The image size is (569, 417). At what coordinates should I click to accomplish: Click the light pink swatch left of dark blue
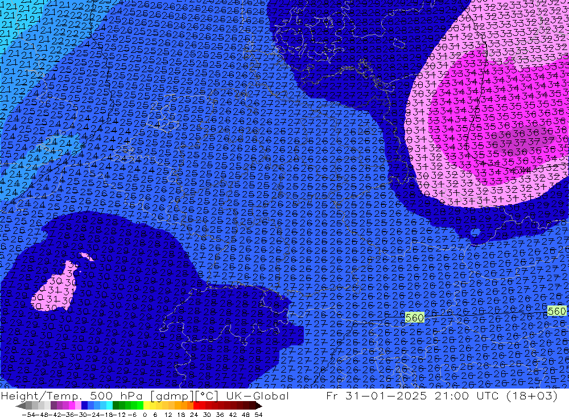78,406
